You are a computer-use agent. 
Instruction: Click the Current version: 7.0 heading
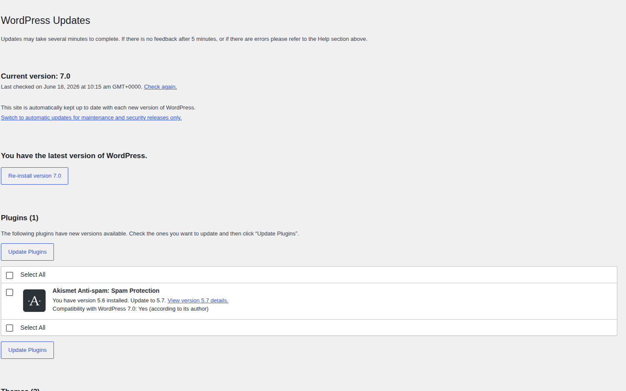click(36, 76)
